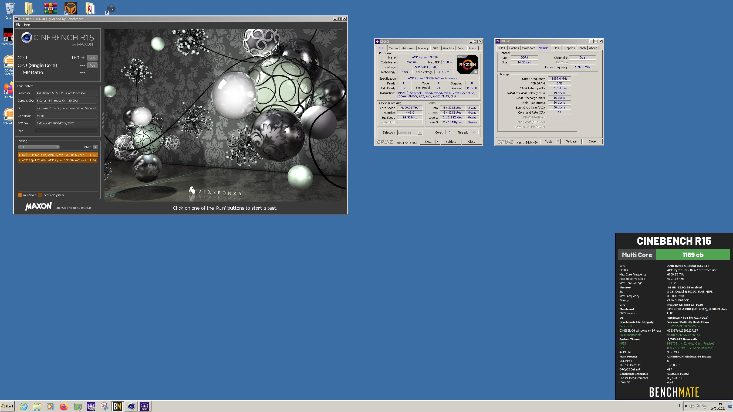Open Graphics tab in left CPU-Z window

point(448,48)
